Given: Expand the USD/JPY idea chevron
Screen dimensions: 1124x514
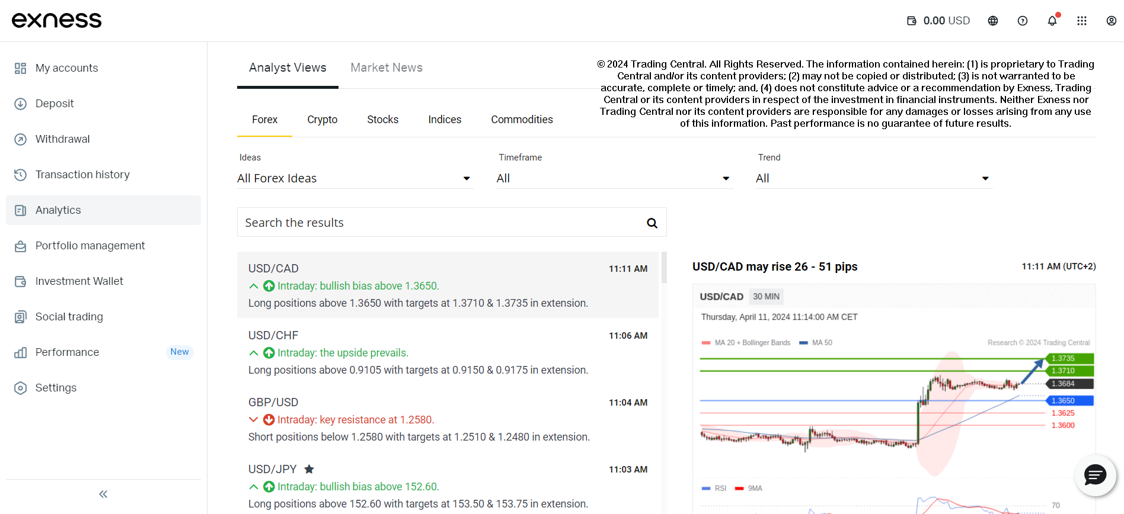Looking at the screenshot, I should (x=254, y=487).
